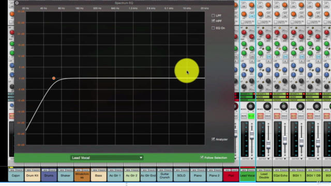
Task: Click the EQd Echo fader handle
Action: [x=285, y=140]
